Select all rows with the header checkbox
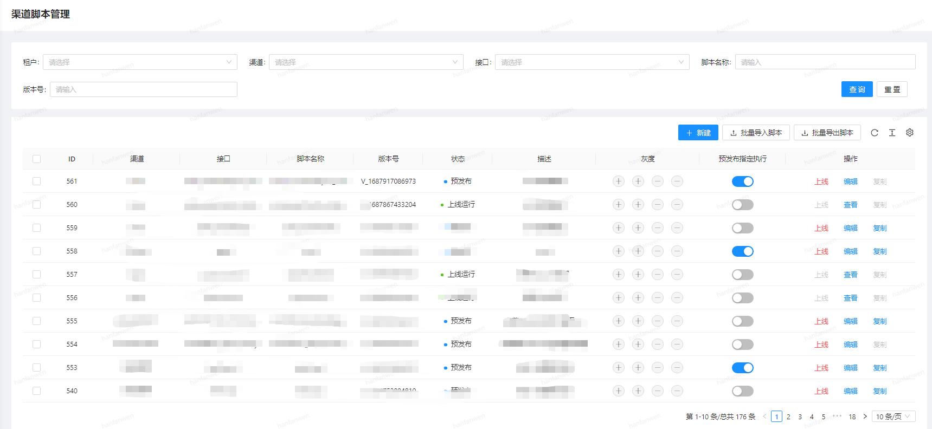The image size is (932, 429). coord(36,159)
